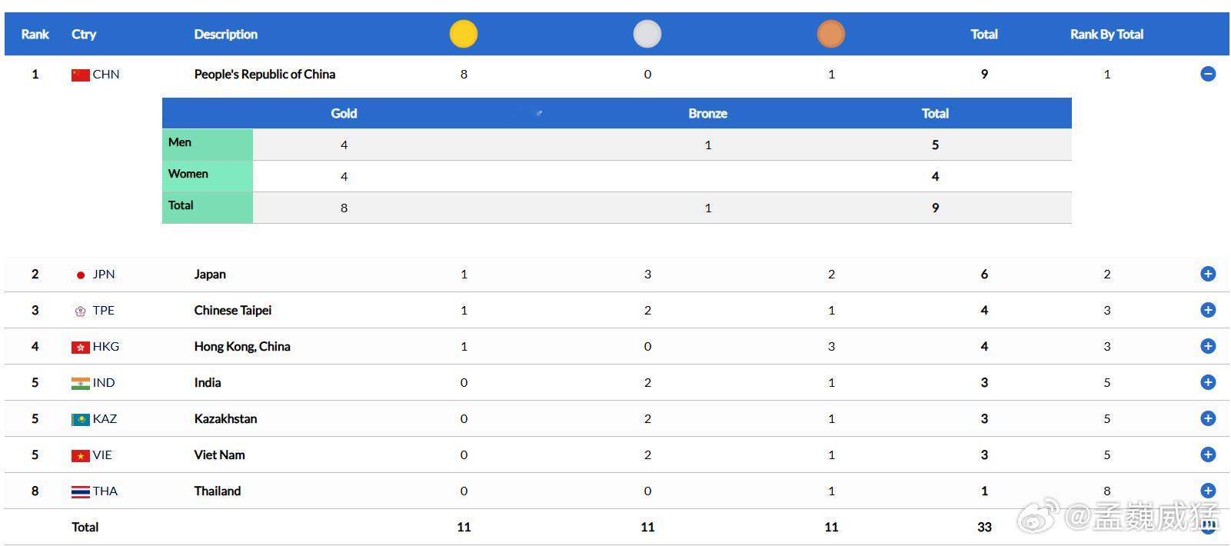Sort by Rank By Total header
The image size is (1231, 546).
tap(1106, 34)
